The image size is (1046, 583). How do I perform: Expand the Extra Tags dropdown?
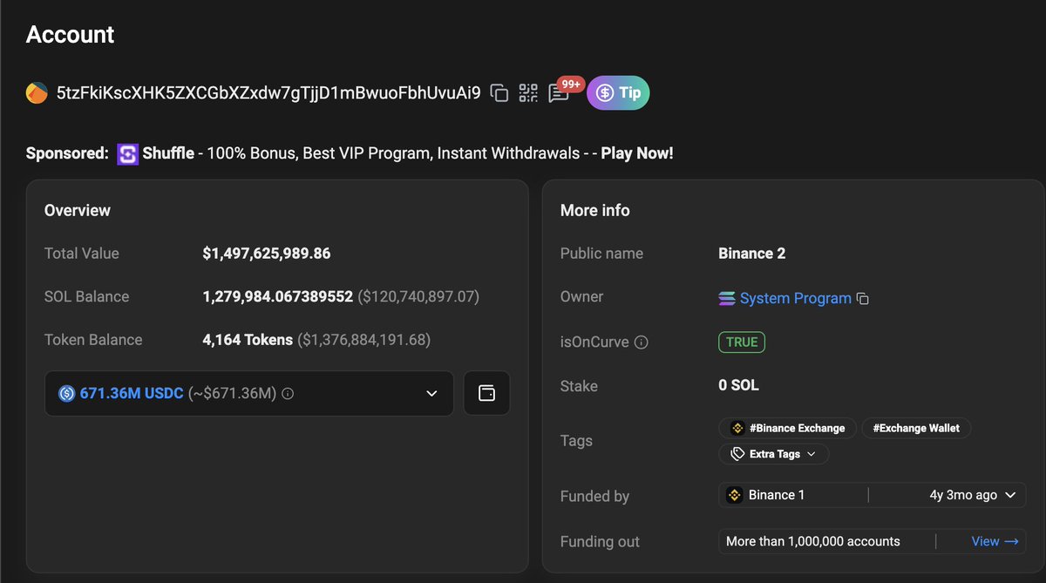[x=774, y=454]
